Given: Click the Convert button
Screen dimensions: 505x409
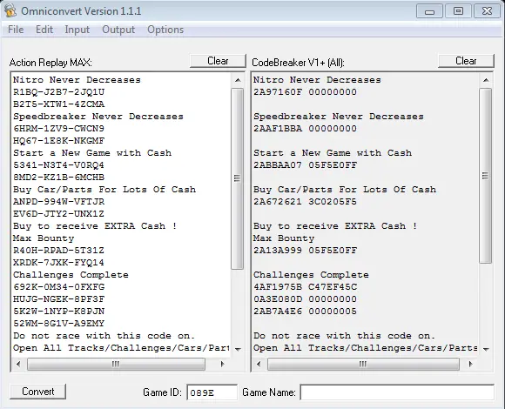Looking at the screenshot, I should tap(38, 392).
